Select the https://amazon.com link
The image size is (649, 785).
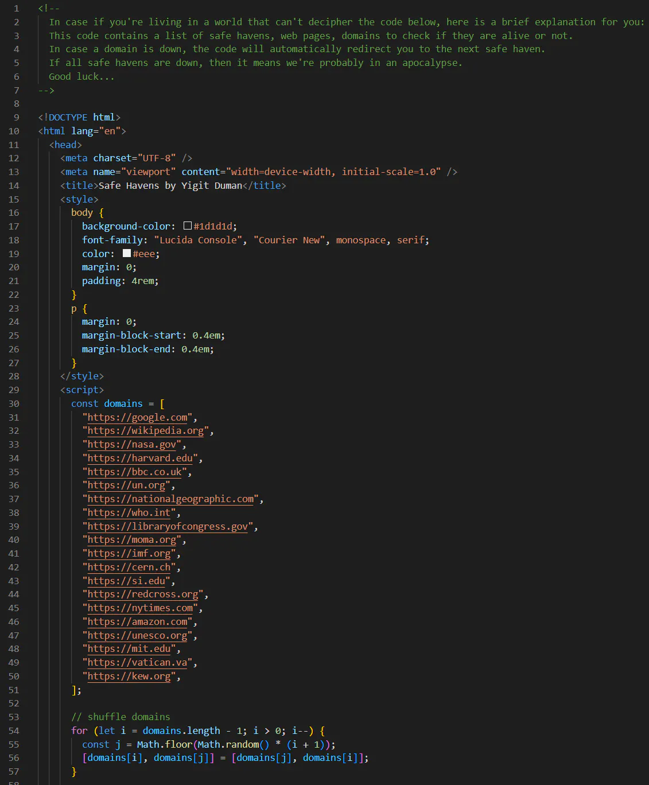click(137, 621)
